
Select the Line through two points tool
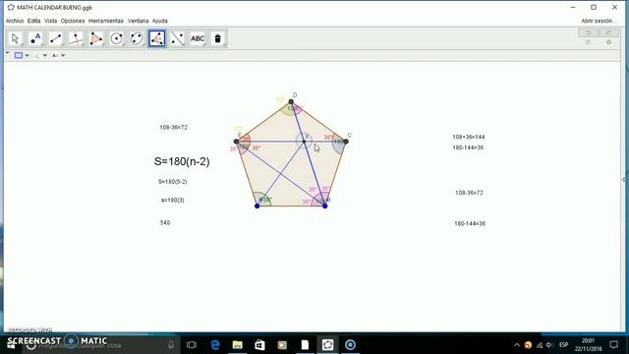coord(56,38)
